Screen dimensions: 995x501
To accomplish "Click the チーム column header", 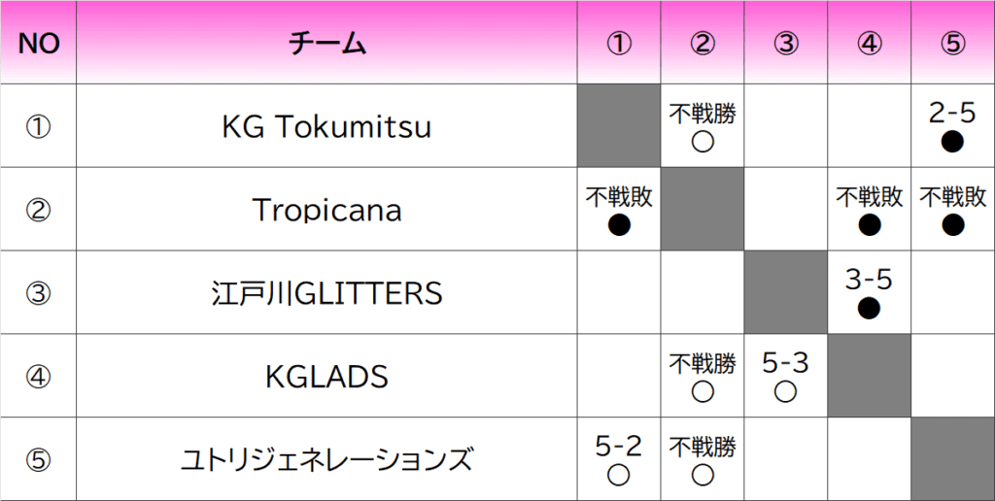I will pyautogui.click(x=326, y=44).
